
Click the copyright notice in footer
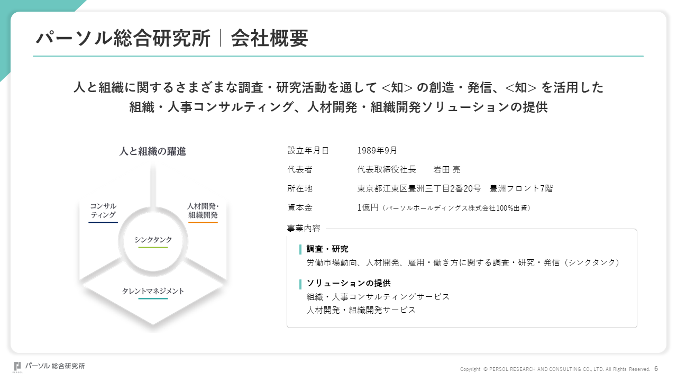[555, 369]
